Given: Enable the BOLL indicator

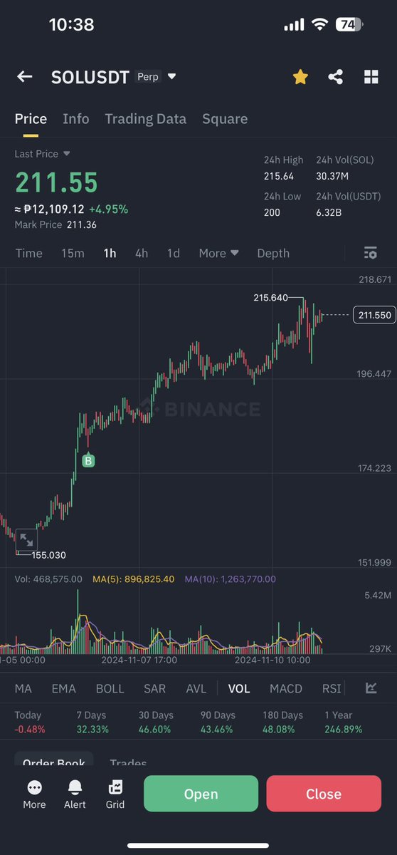Looking at the screenshot, I should [x=110, y=688].
